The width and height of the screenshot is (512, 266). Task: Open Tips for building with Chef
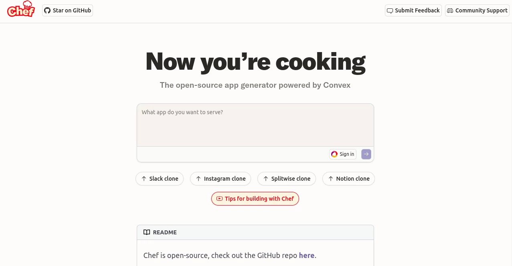pos(255,198)
